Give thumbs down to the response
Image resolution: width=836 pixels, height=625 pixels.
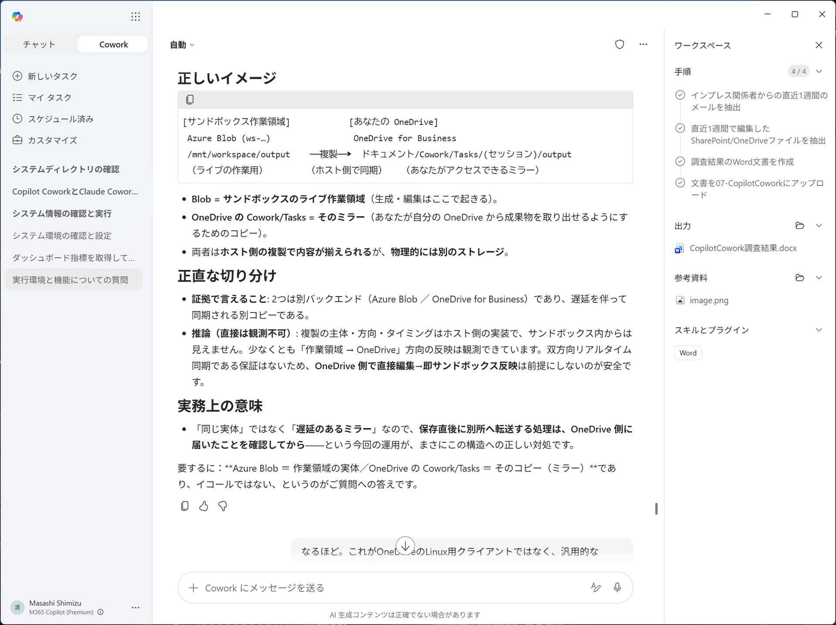coord(222,506)
